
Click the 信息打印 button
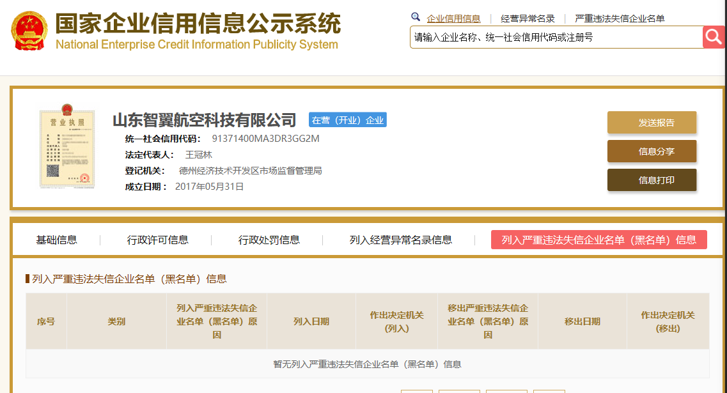coord(652,180)
